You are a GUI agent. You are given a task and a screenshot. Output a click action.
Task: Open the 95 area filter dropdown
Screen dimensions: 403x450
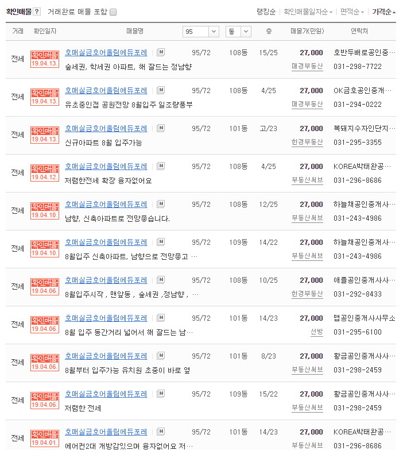[201, 32]
